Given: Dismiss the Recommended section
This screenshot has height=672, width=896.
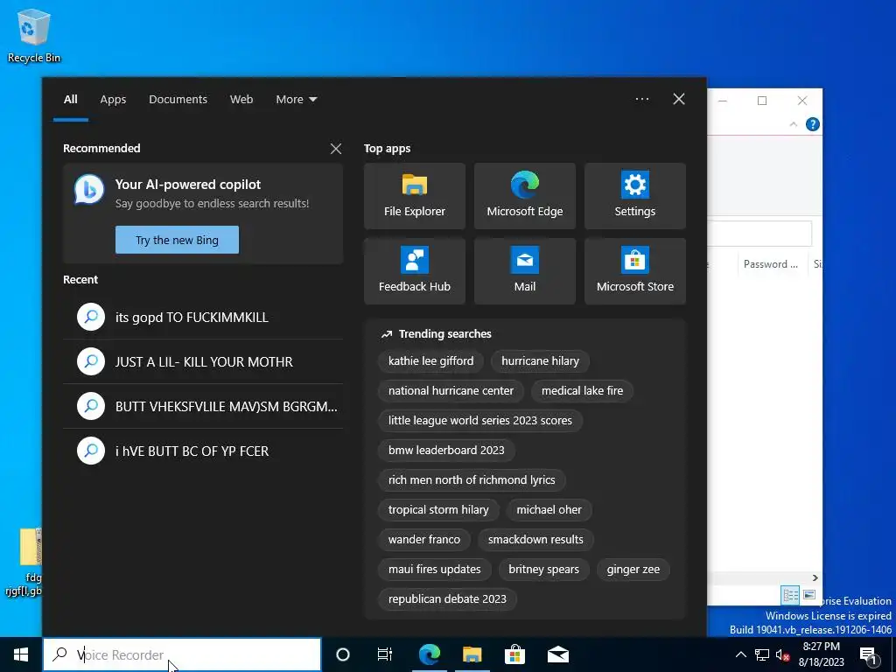Looking at the screenshot, I should pyautogui.click(x=336, y=149).
